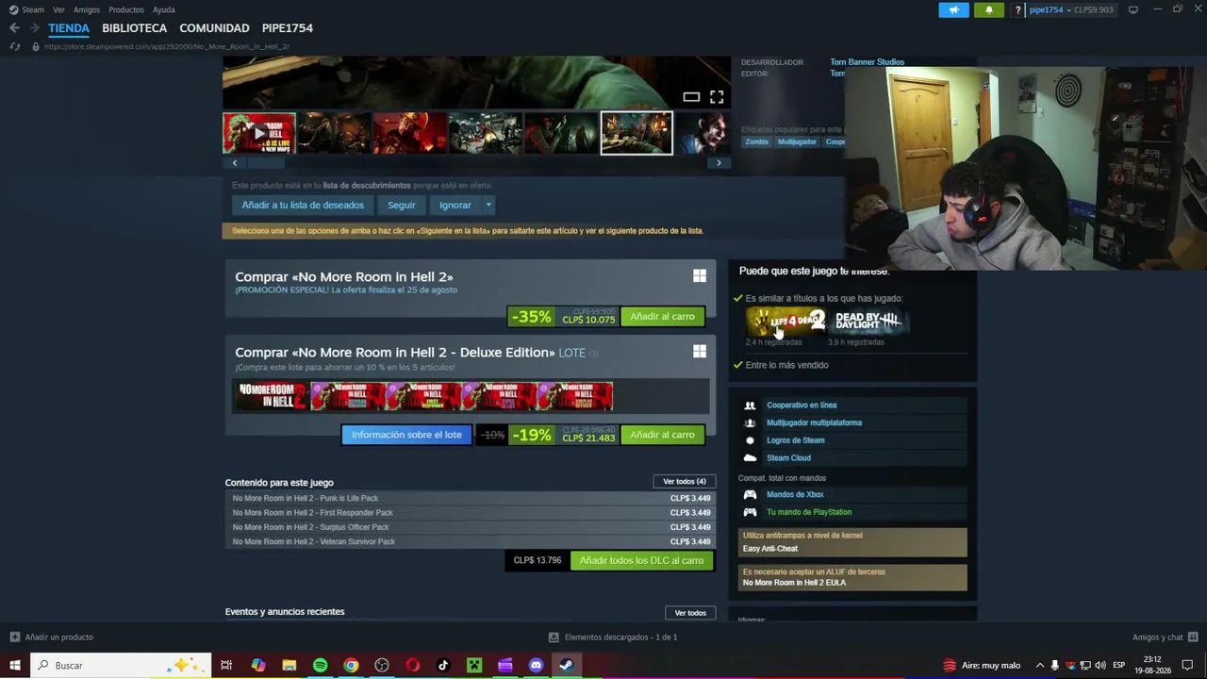The width and height of the screenshot is (1207, 679).
Task: Open the downloads status Elementos descargados
Action: click(x=613, y=638)
